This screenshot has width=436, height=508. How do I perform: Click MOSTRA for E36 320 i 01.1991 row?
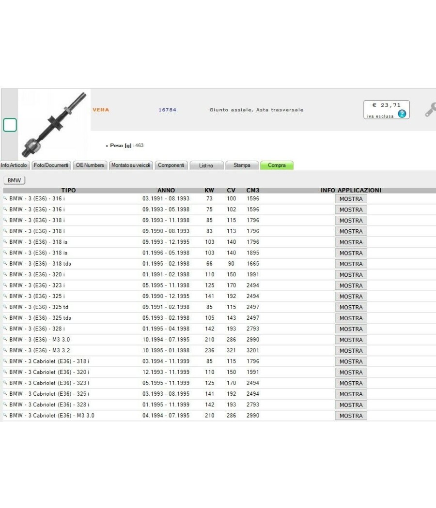point(351,275)
